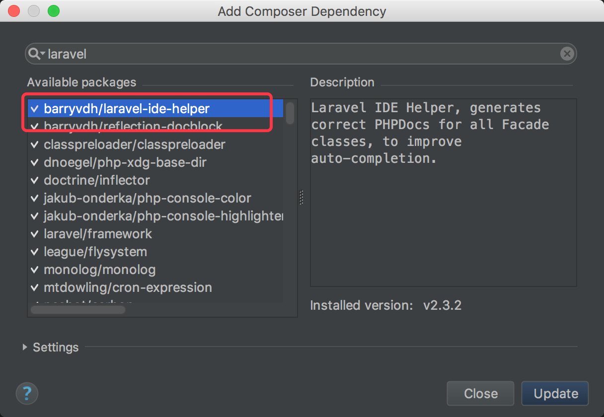Click checkmark beside doctrine/inflector
Viewport: 604px width, 417px height.
35,180
